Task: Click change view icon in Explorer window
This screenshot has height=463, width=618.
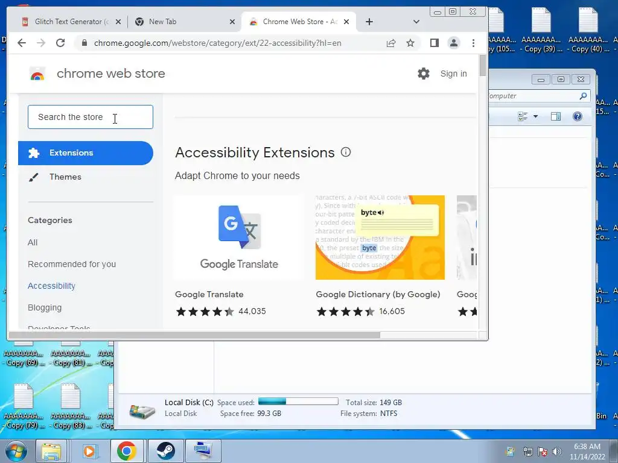Action: [x=523, y=116]
